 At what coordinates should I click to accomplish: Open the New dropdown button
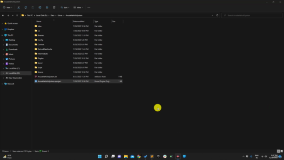pyautogui.click(x=8, y=8)
